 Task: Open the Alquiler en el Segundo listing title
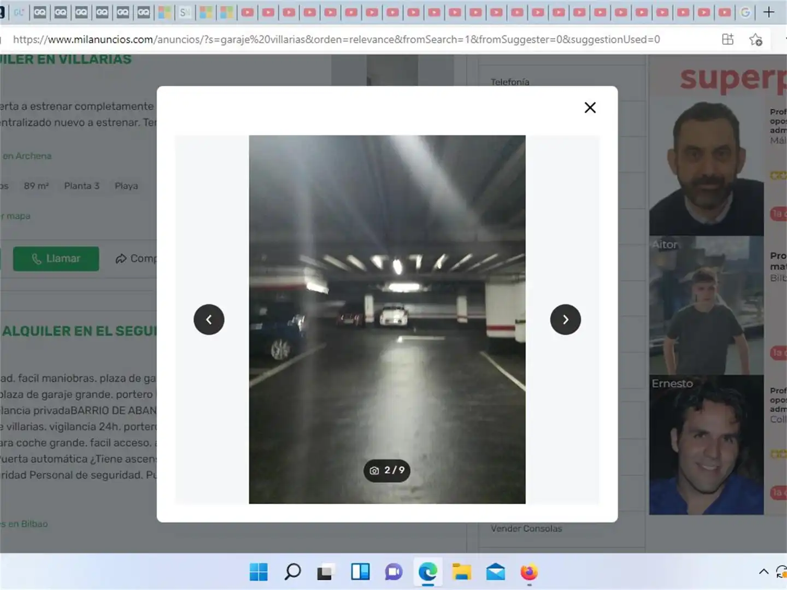79,331
